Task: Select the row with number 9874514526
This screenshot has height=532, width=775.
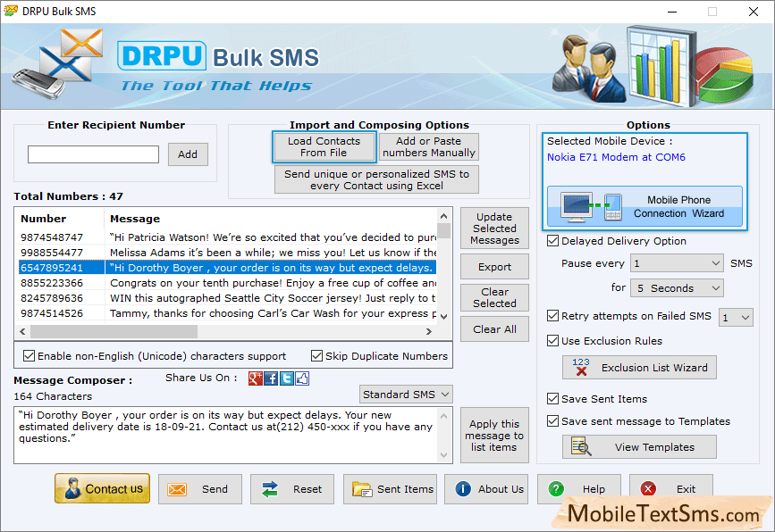Action: click(x=227, y=314)
